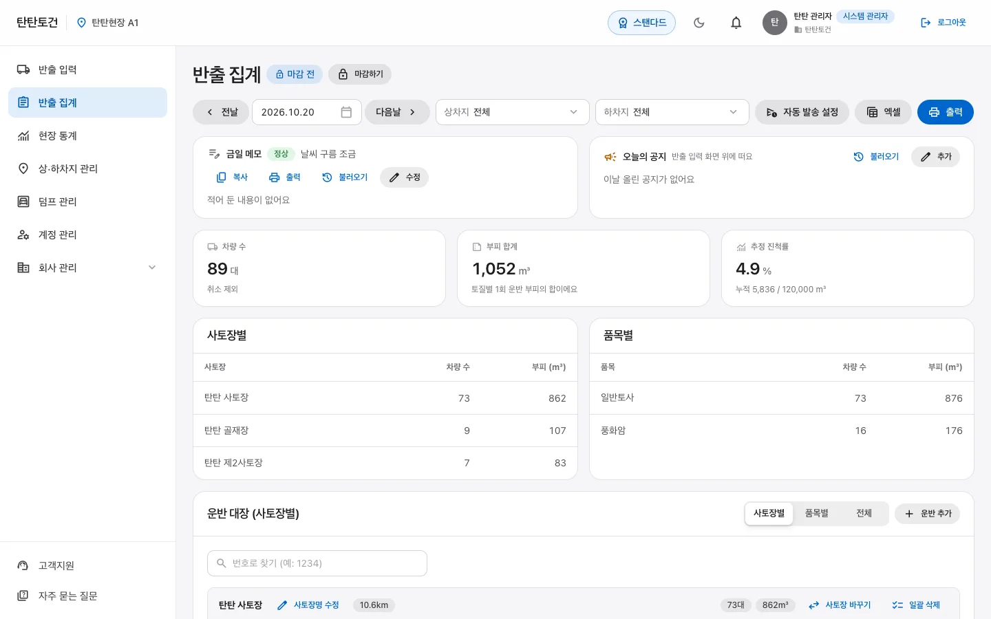Click 로그아웃 to sign out

pos(944,23)
